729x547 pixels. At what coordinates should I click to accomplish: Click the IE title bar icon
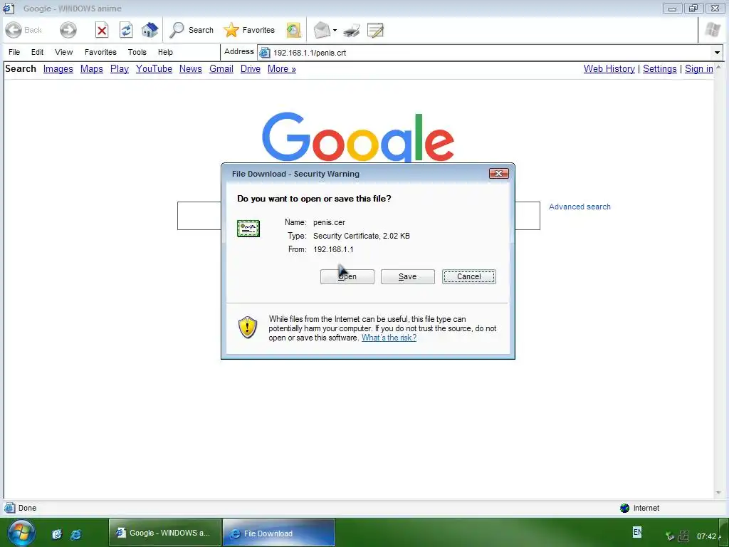pyautogui.click(x=9, y=8)
